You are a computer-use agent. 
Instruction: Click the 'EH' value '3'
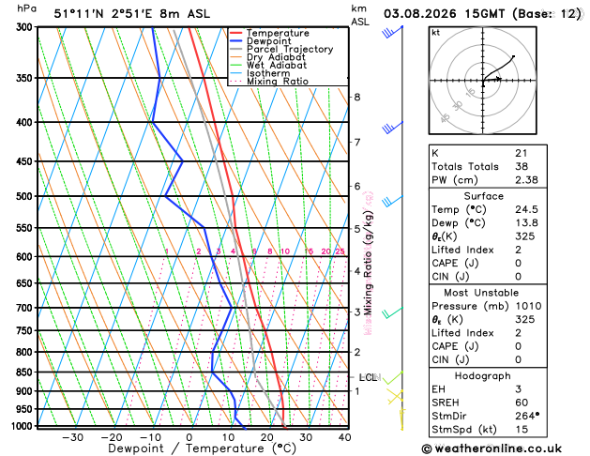click(518, 389)
